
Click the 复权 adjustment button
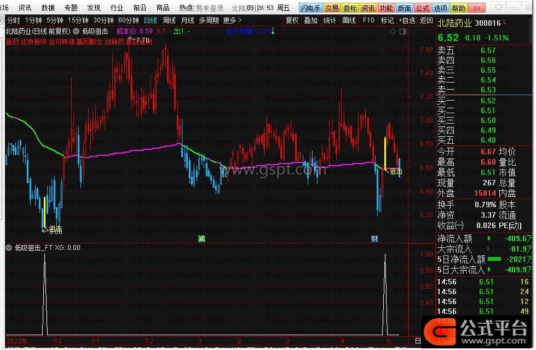pyautogui.click(x=292, y=20)
